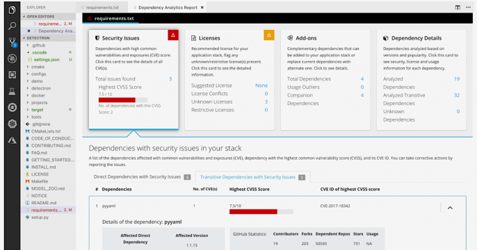
Task: Open the Search magnifier icon in activity bar
Action: pos(13,26)
